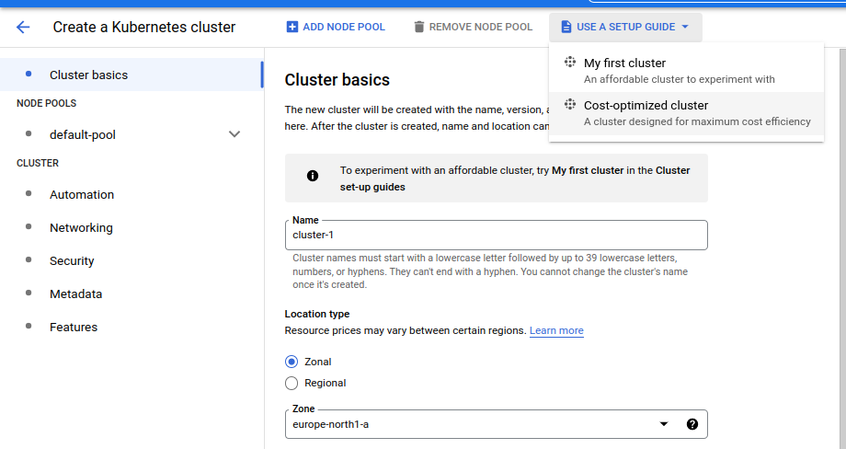Click the Remove Node Pool trash icon
Image resolution: width=846 pixels, height=449 pixels.
418,27
